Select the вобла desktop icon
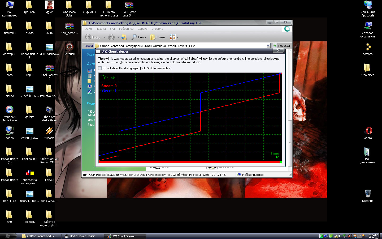382x239 pixels. click(10, 133)
